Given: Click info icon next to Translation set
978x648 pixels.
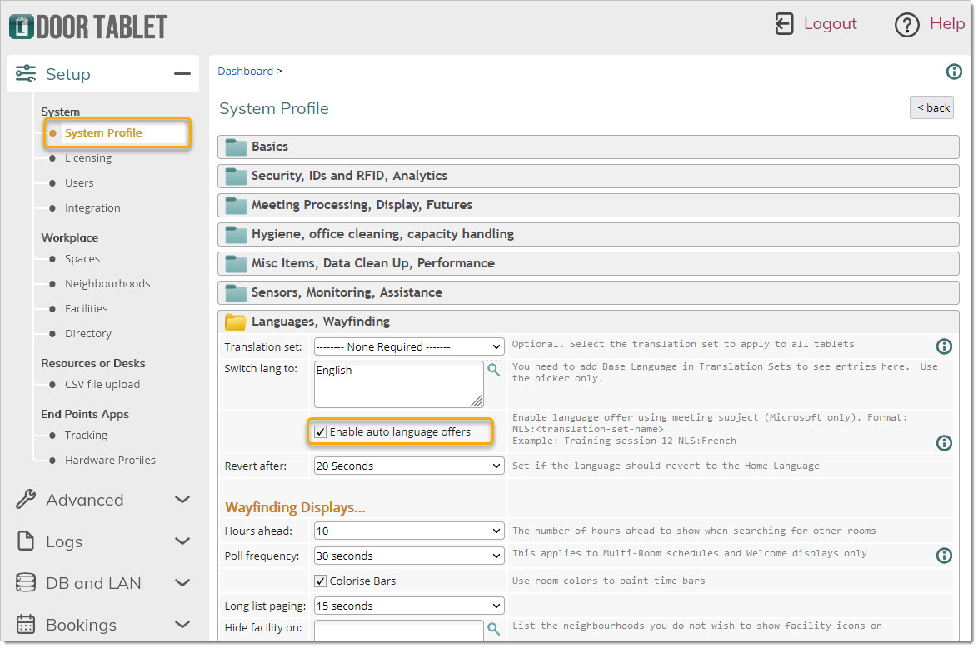Looking at the screenshot, I should click(x=944, y=346).
